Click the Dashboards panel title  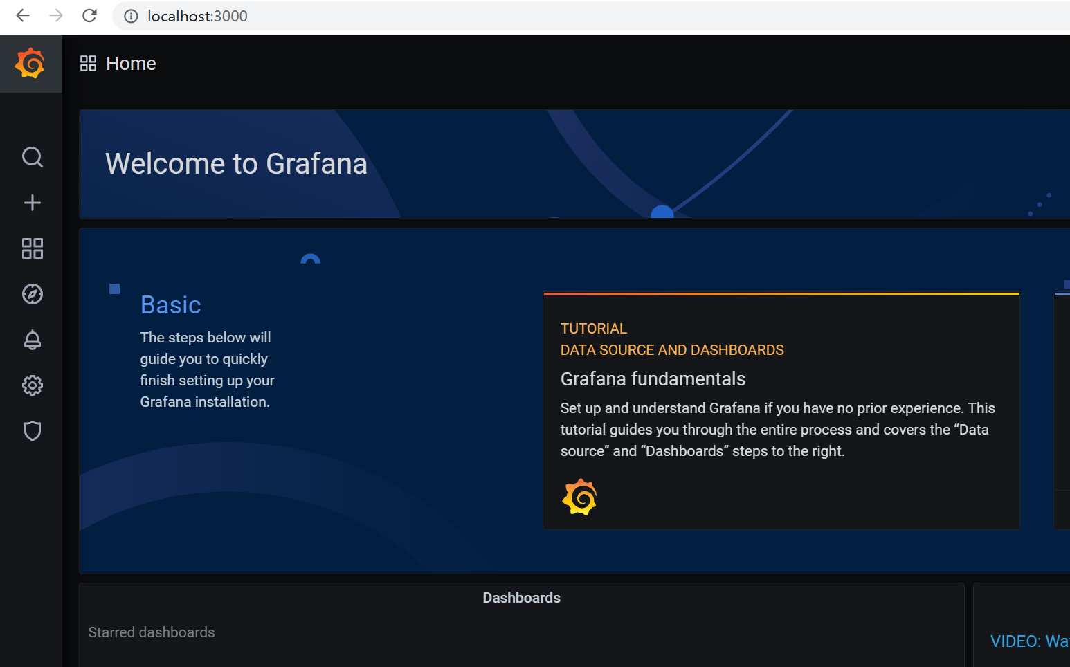pyautogui.click(x=522, y=598)
